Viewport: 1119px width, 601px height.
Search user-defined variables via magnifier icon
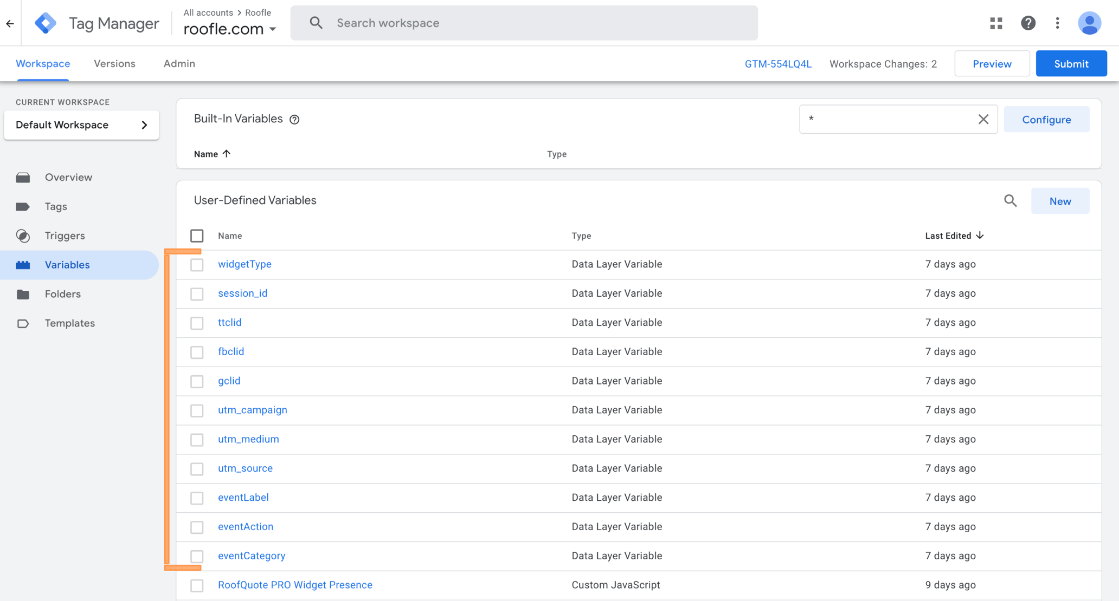point(1010,201)
